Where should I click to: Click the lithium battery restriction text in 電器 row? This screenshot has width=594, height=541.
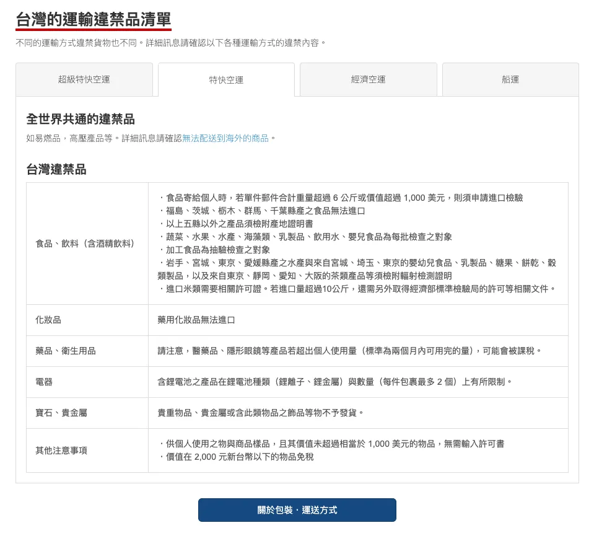tap(335, 382)
